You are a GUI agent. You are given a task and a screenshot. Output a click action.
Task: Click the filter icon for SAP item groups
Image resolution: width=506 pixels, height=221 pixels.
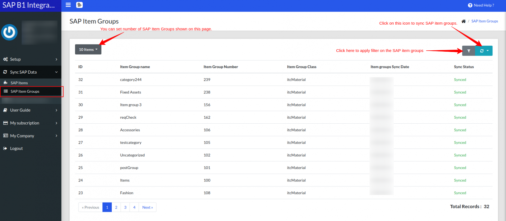(x=468, y=51)
